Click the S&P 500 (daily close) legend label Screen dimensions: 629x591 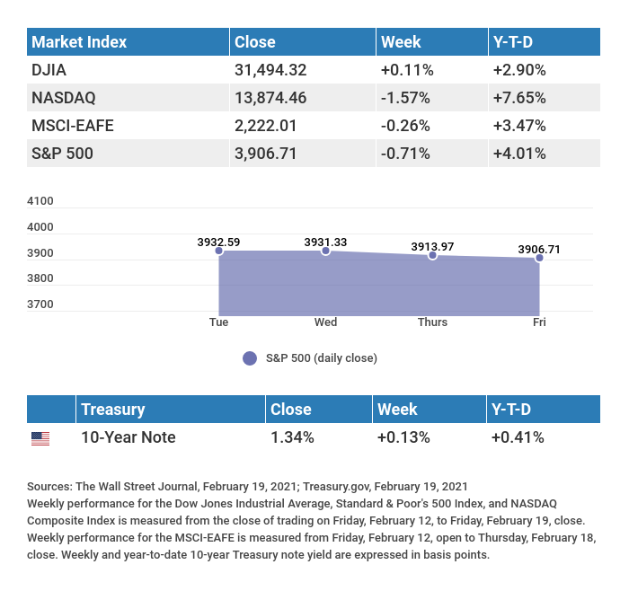321,358
